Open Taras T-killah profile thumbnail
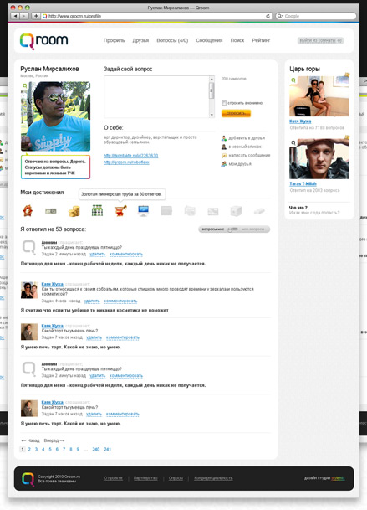The width and height of the screenshot is (367, 510). pos(319,159)
